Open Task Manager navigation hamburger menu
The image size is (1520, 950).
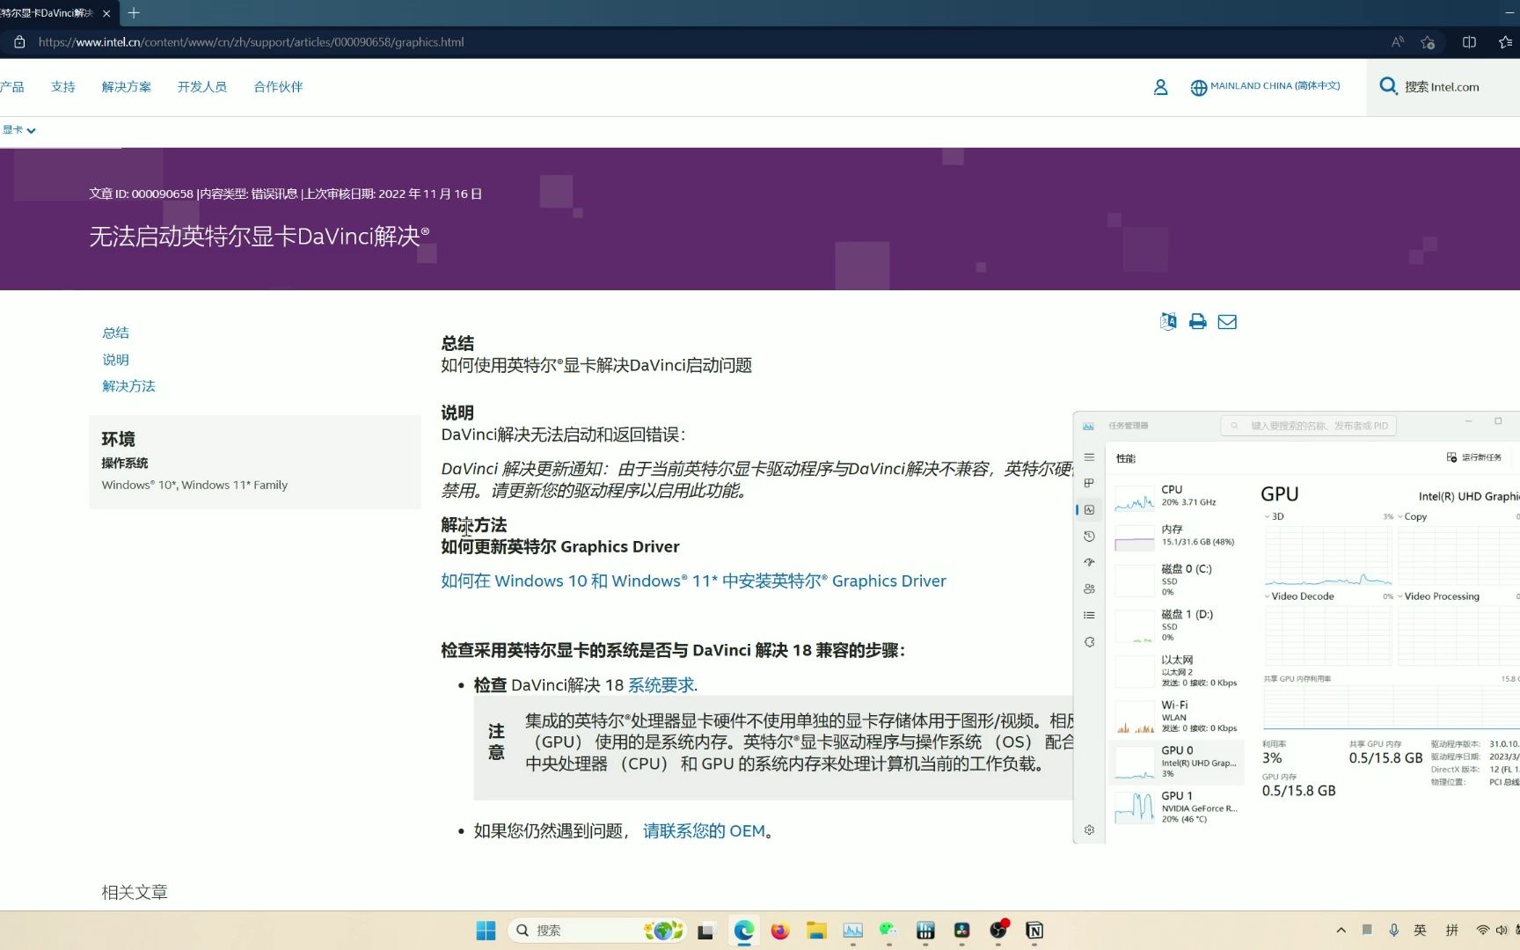click(x=1089, y=457)
